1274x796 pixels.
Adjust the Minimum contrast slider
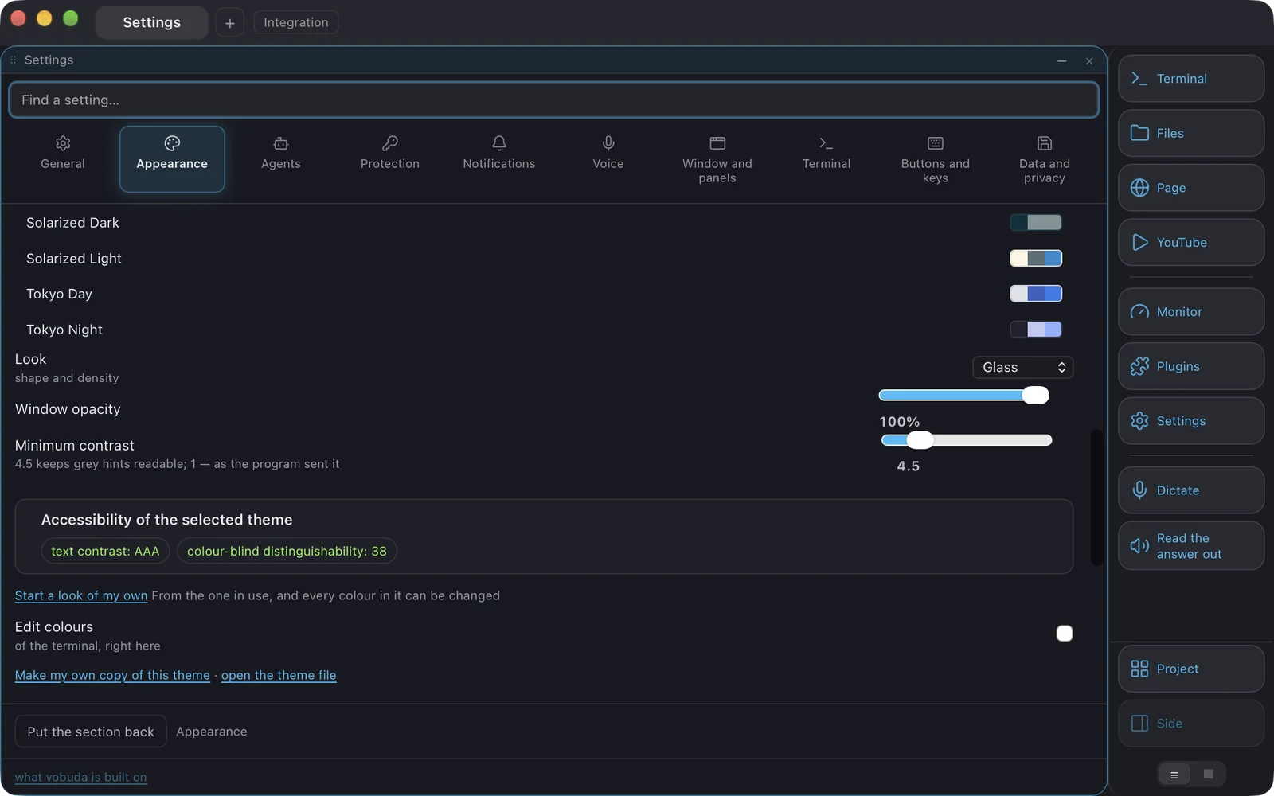coord(967,440)
